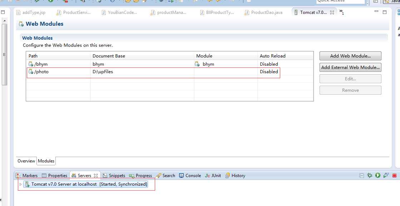
Task: Start the server in debug mode
Action: point(369,175)
